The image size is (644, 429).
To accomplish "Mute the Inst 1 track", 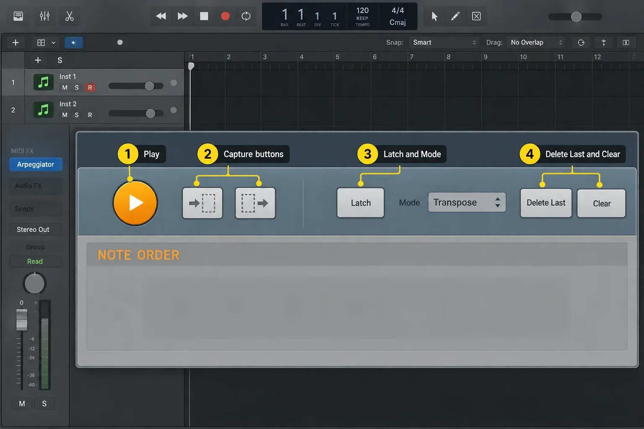I will (65, 88).
